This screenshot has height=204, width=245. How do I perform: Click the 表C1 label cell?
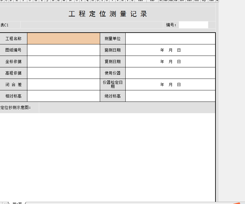[x=9, y=25]
